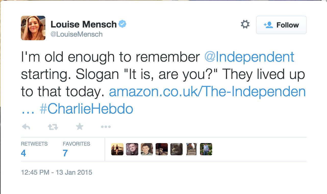327x194 pixels.
Task: View the 4 retweets list
Action: (x=23, y=153)
